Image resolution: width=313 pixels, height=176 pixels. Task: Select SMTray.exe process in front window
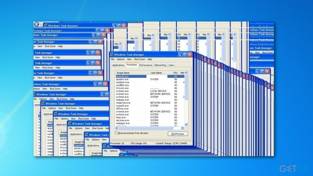(x=122, y=108)
